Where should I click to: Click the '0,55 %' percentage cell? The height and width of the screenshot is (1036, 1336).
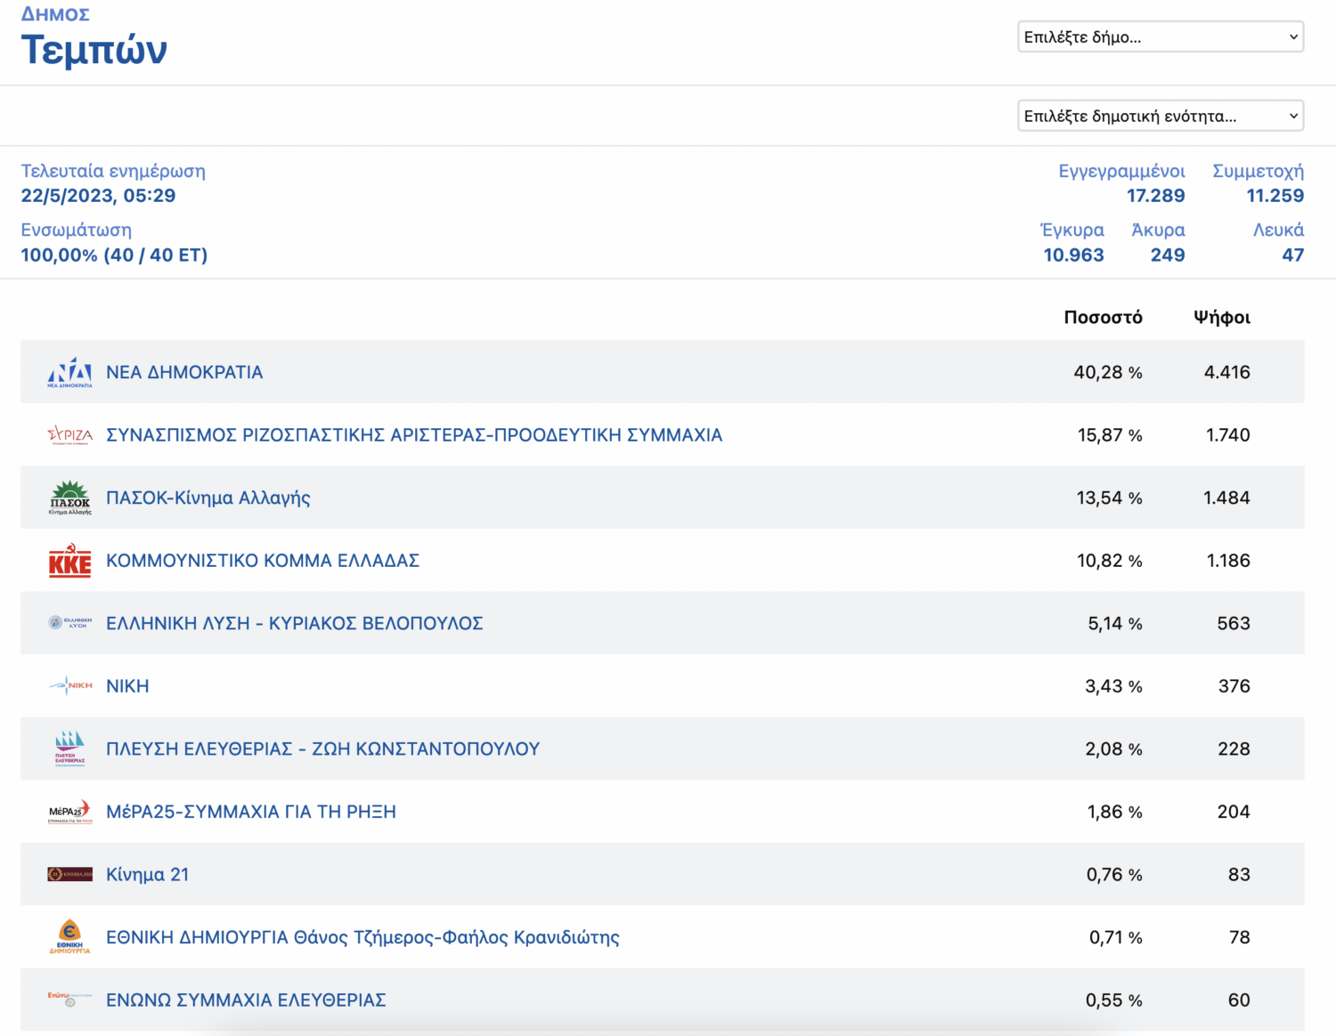pos(1113,1000)
